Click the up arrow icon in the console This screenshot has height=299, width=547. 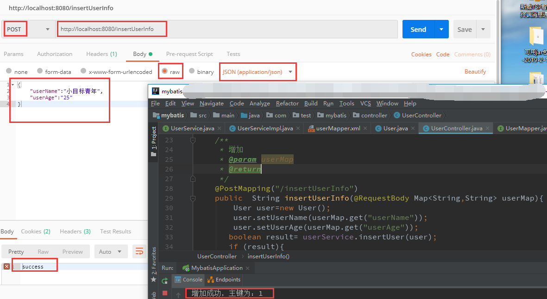pyautogui.click(x=178, y=295)
